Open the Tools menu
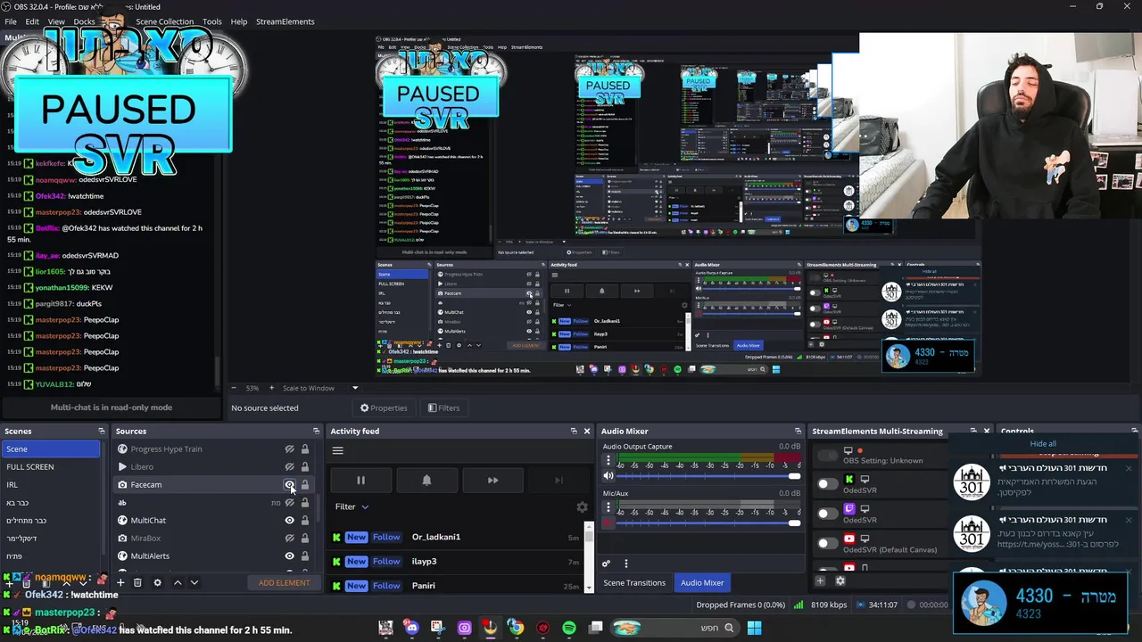Screen dimensions: 1142x642 212,21
